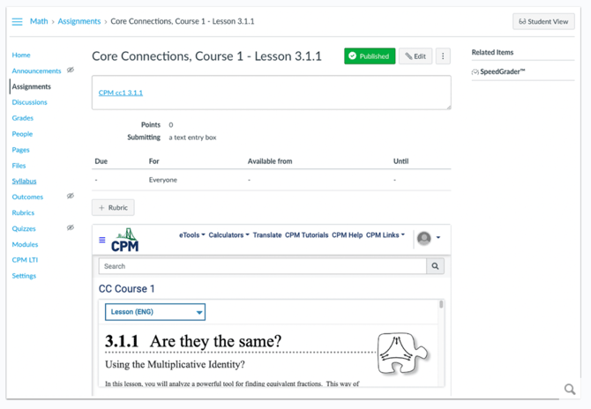The width and height of the screenshot is (591, 409).
Task: Open the Canvas hamburger navigation menu
Action: coord(17,21)
